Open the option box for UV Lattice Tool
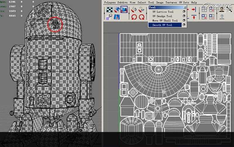Screen dimensions: 234x147 184,11
